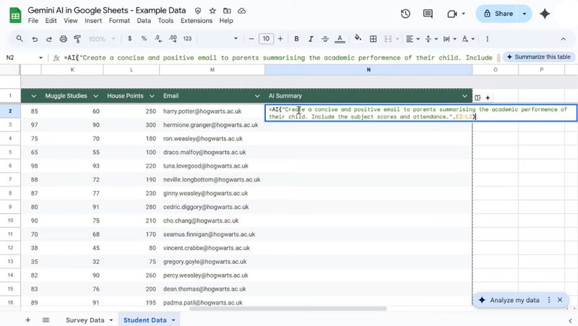The height and width of the screenshot is (326, 578).
Task: Star this spreadsheet document
Action: [x=212, y=12]
